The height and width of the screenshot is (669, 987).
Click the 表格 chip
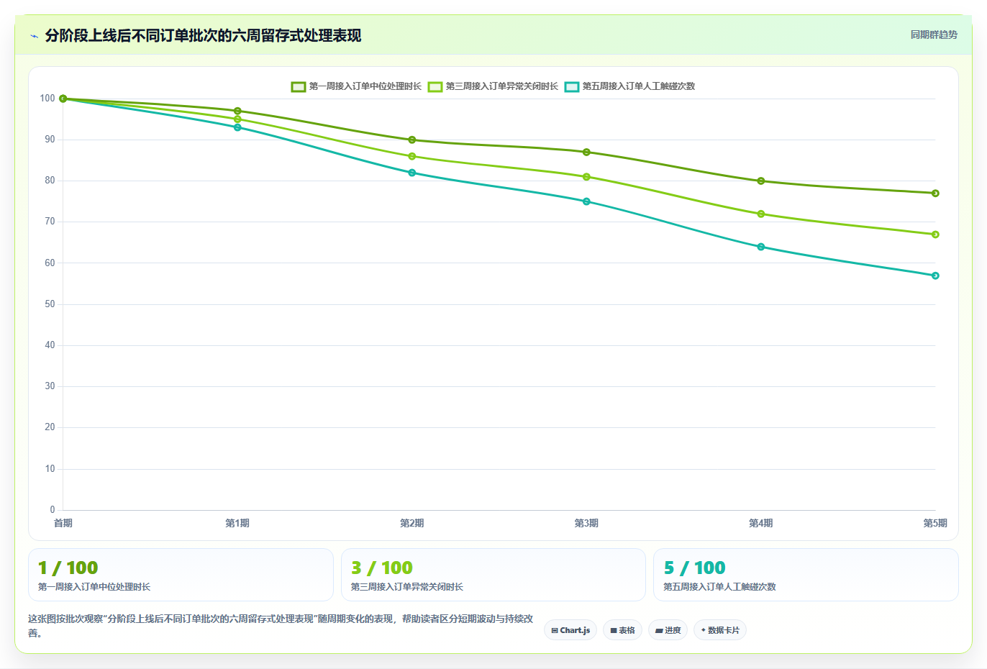623,630
